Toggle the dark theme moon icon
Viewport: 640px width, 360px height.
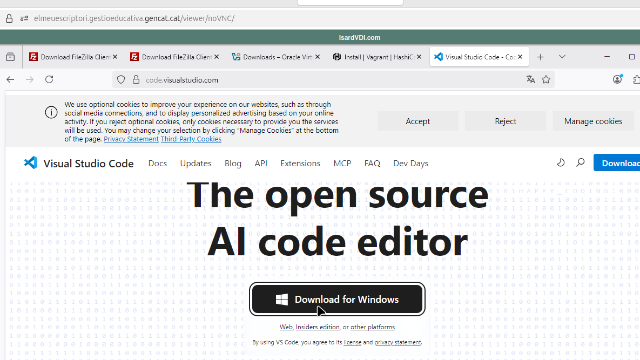point(561,162)
